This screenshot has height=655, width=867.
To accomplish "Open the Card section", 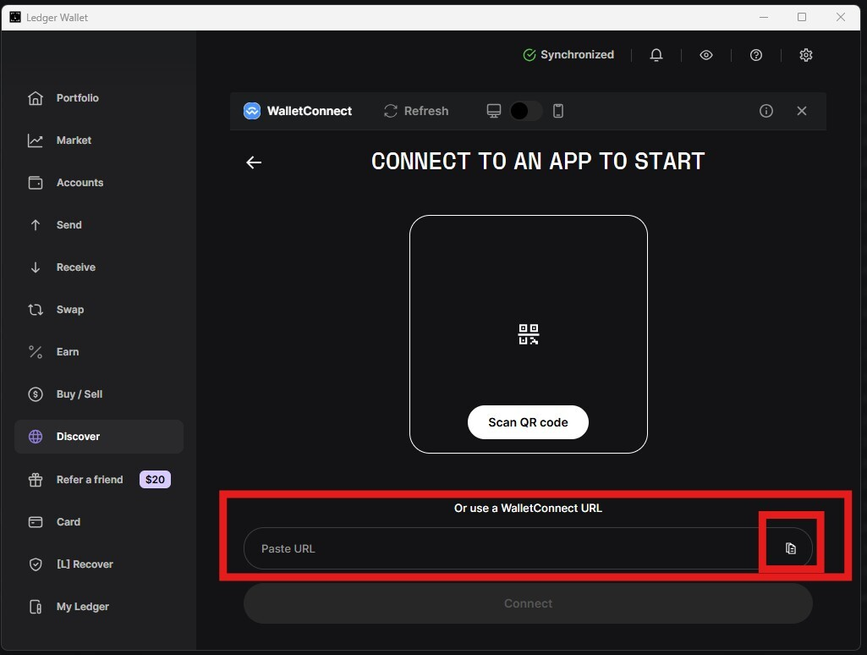I will 68,522.
